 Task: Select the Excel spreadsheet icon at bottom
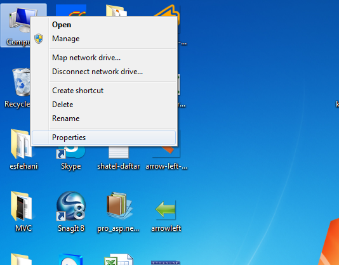pos(119,259)
